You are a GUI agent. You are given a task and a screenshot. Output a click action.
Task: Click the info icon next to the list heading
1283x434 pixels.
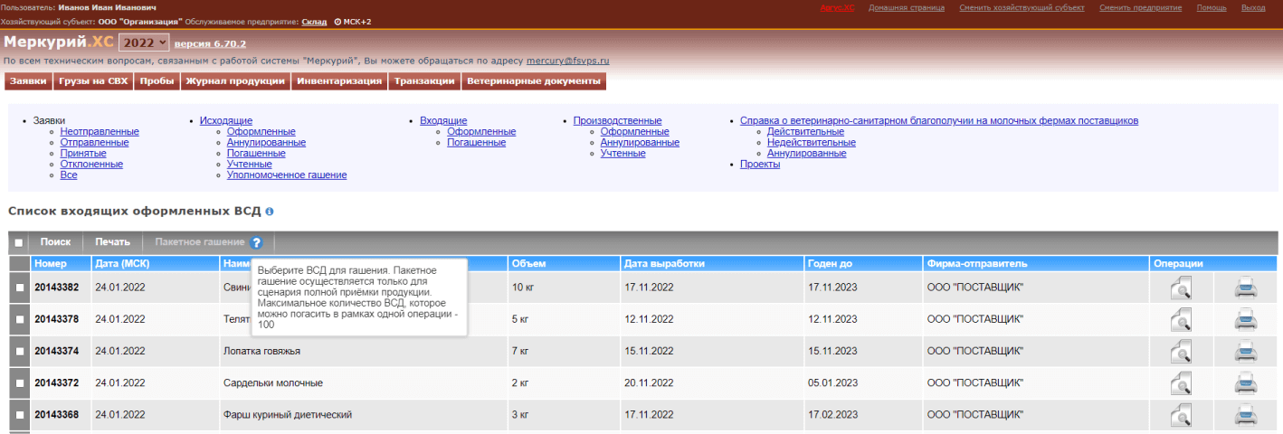270,211
